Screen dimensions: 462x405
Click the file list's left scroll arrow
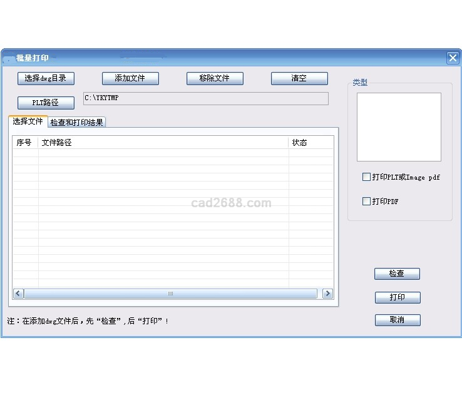click(x=18, y=294)
